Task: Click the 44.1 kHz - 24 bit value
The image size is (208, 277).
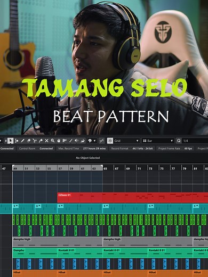Action: point(142,149)
